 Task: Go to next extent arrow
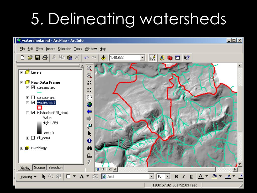(x=89, y=119)
